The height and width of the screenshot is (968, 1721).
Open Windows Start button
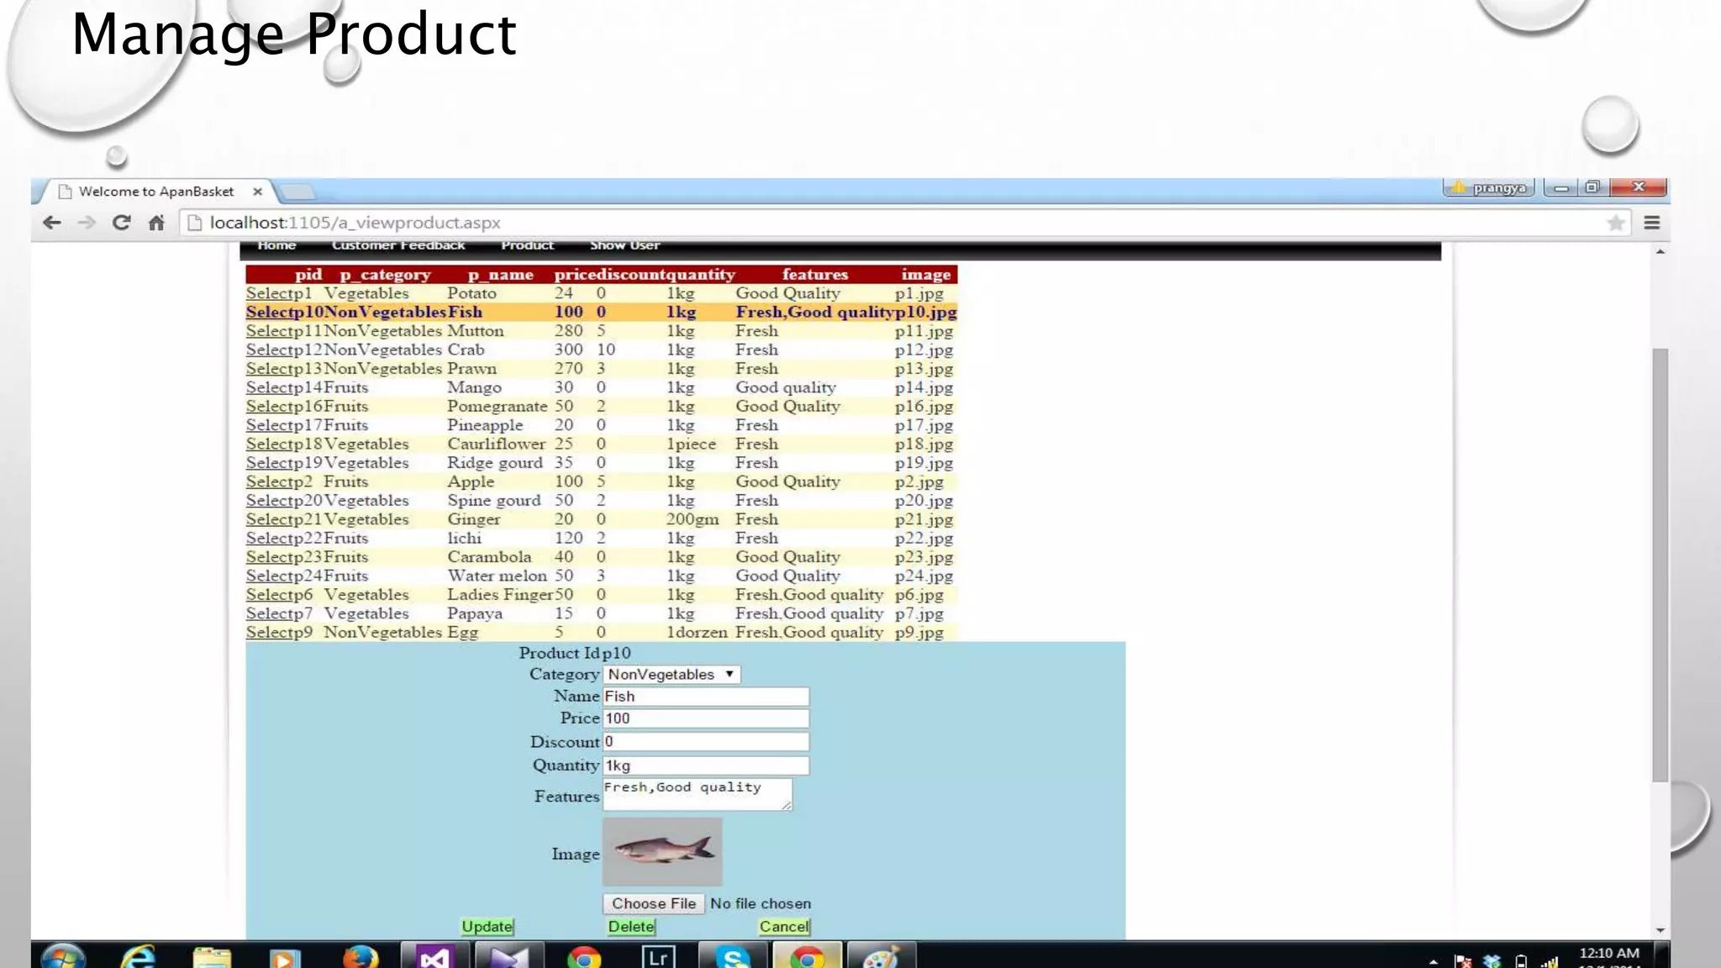(x=63, y=956)
